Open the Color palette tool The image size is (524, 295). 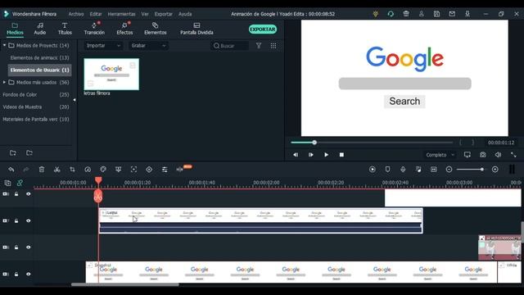point(103,170)
